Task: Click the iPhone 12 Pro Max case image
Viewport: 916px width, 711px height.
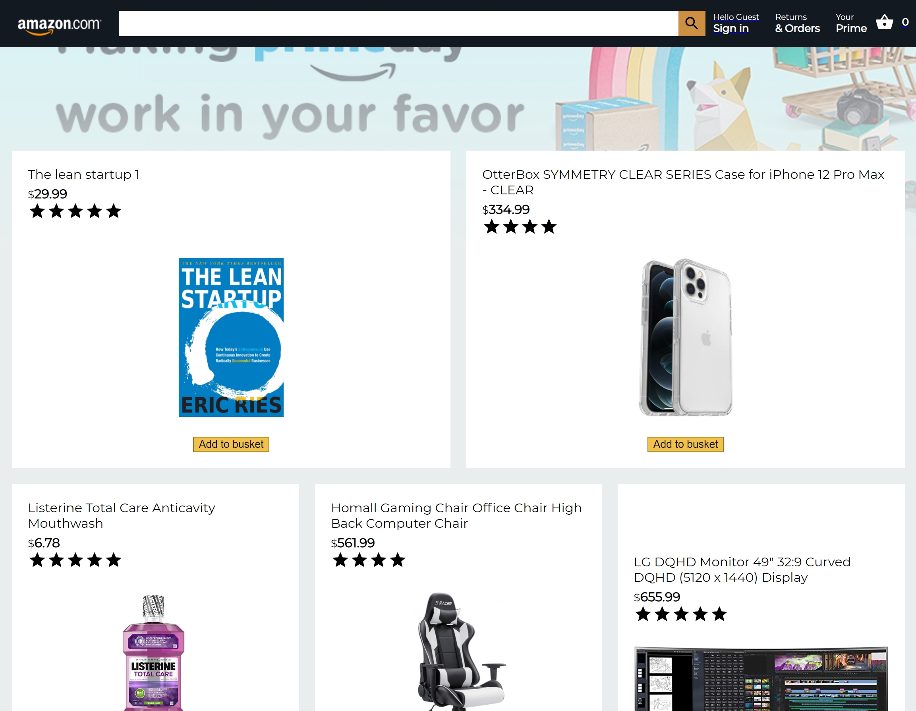Action: tap(685, 337)
